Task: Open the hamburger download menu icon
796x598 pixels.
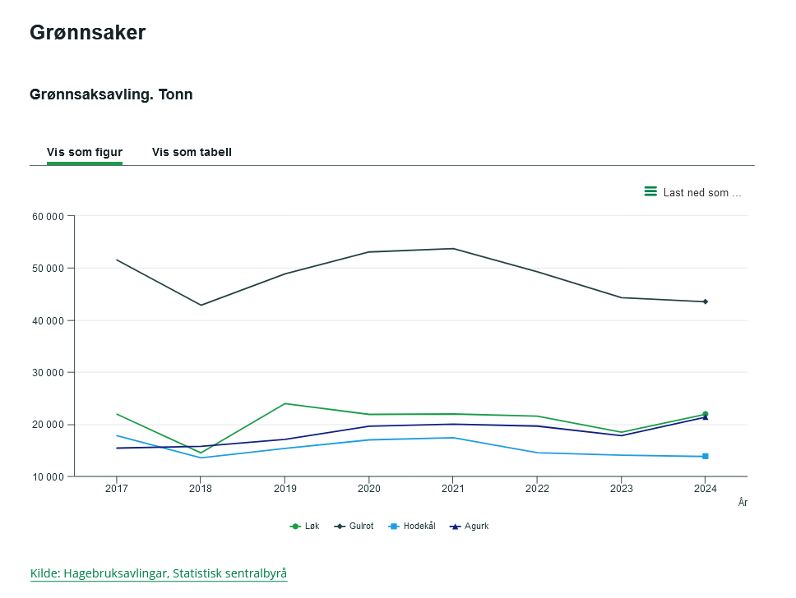Action: tap(650, 191)
